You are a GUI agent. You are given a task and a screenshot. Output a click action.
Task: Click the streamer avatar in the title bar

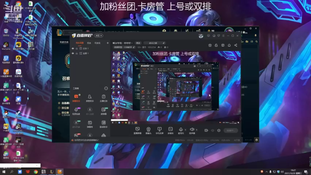coord(201,36)
